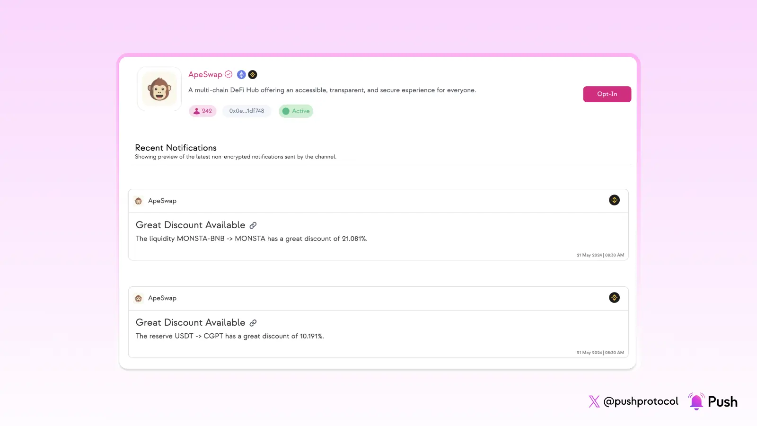Click the Ethereum chain icon in header
This screenshot has height=426, width=757.
(241, 74)
